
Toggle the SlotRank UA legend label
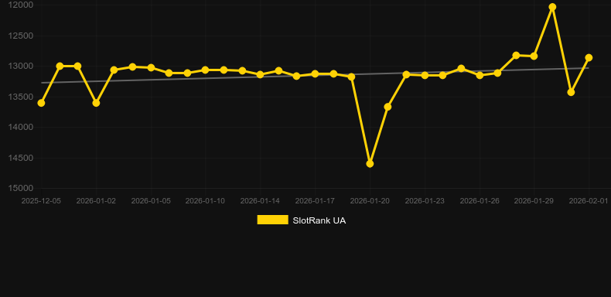click(319, 220)
